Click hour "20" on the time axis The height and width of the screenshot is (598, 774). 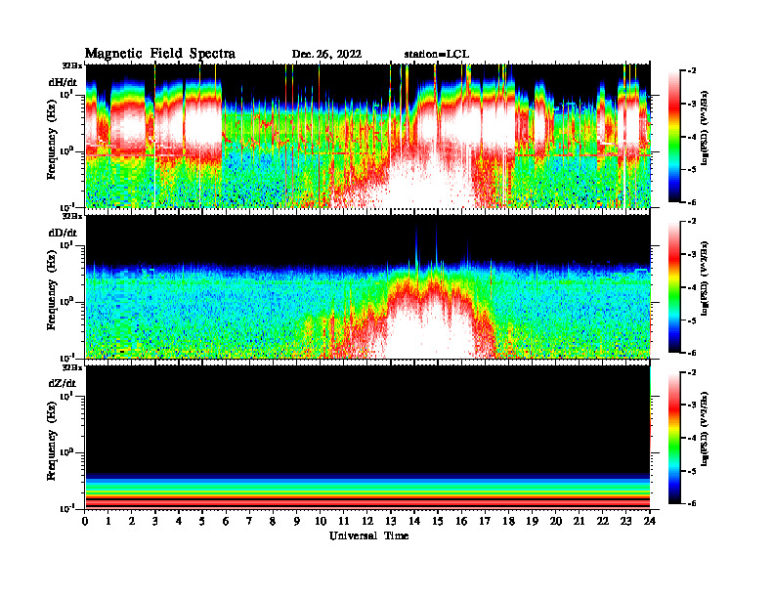pyautogui.click(x=555, y=521)
